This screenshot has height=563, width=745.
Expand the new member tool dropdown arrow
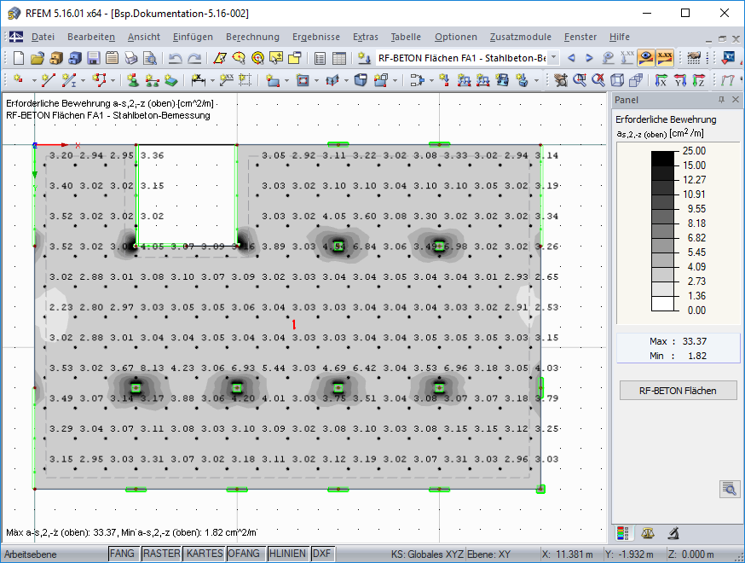coord(83,80)
